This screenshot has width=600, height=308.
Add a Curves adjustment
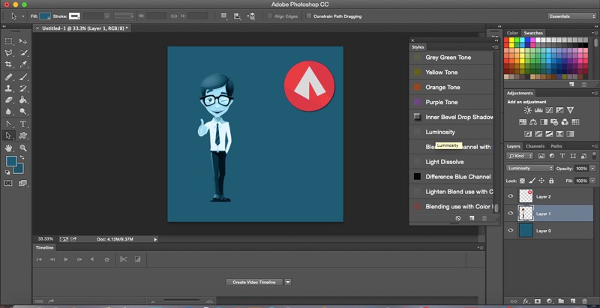point(549,110)
